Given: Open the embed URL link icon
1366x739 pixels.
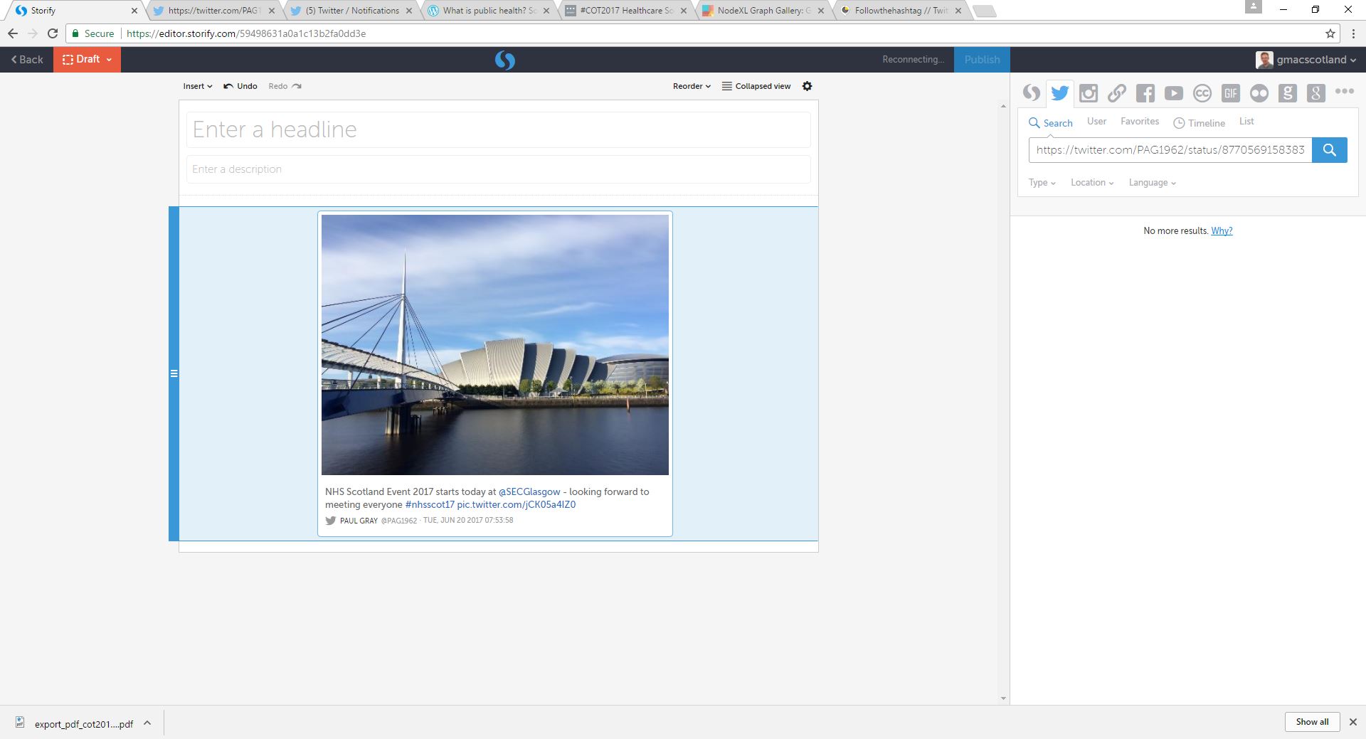Looking at the screenshot, I should click(x=1116, y=93).
